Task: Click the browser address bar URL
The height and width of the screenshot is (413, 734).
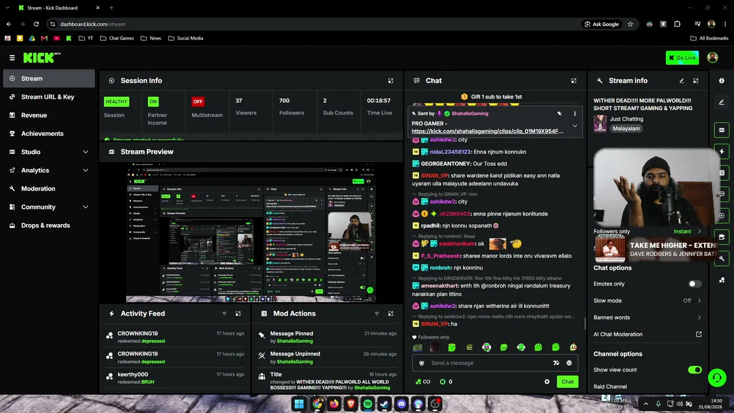Action: pos(92,24)
